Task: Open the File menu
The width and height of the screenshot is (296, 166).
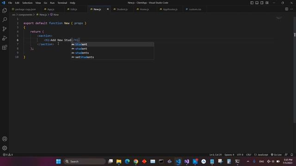Action: (10, 3)
